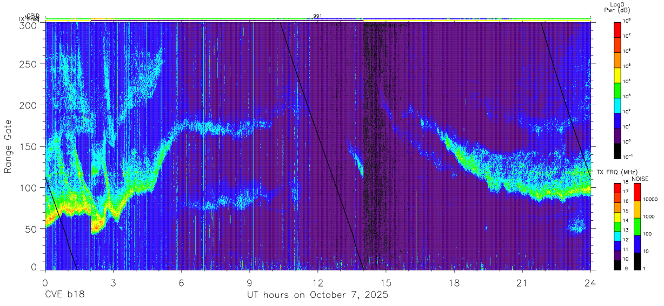Click the 21 tick on UT hours axis
Viewport: 664px width, 306px height.
click(522, 283)
